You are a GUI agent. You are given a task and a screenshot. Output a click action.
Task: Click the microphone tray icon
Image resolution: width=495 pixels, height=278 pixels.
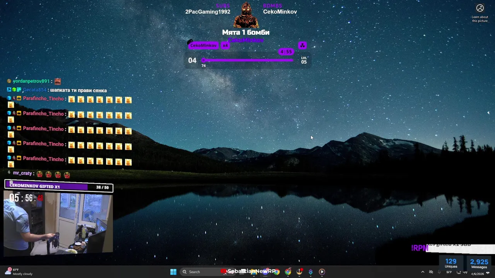click(439, 272)
